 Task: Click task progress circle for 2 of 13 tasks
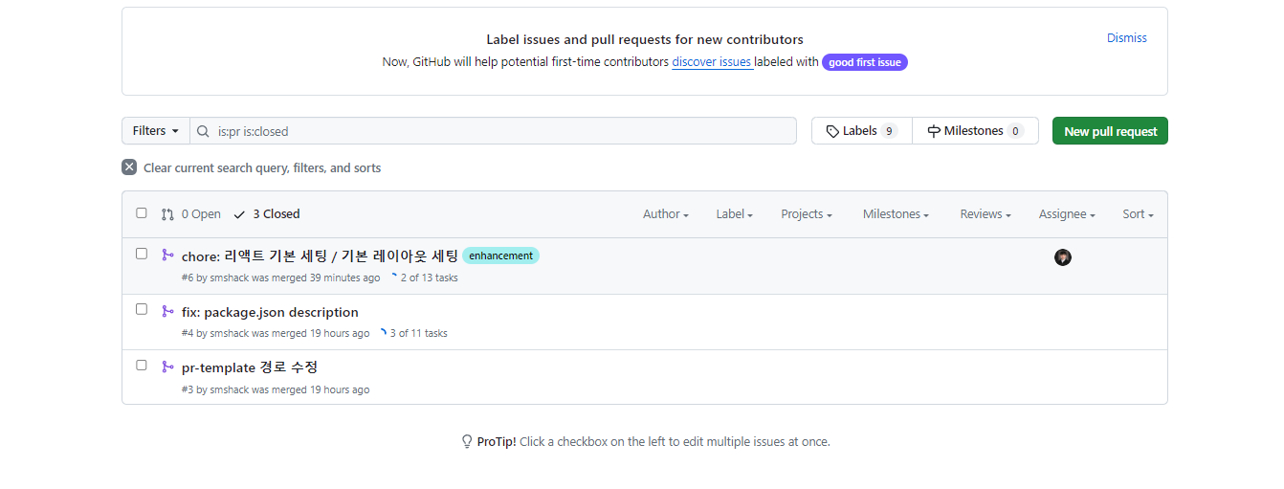pyautogui.click(x=393, y=278)
